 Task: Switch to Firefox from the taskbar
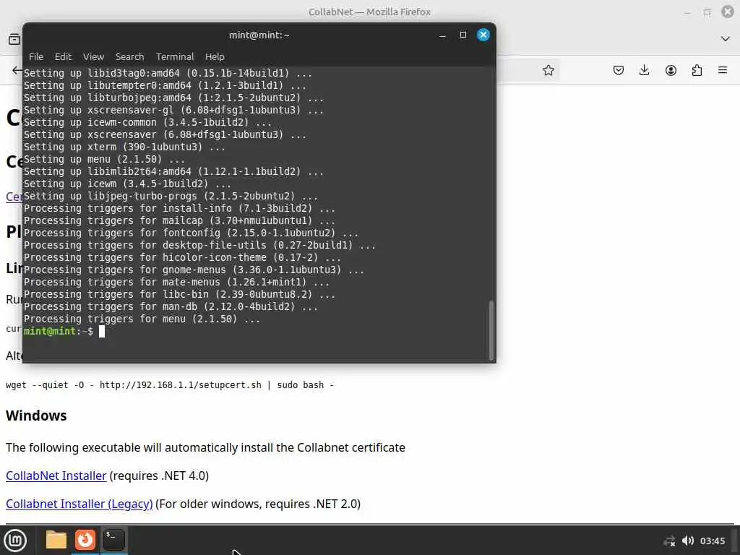(85, 540)
